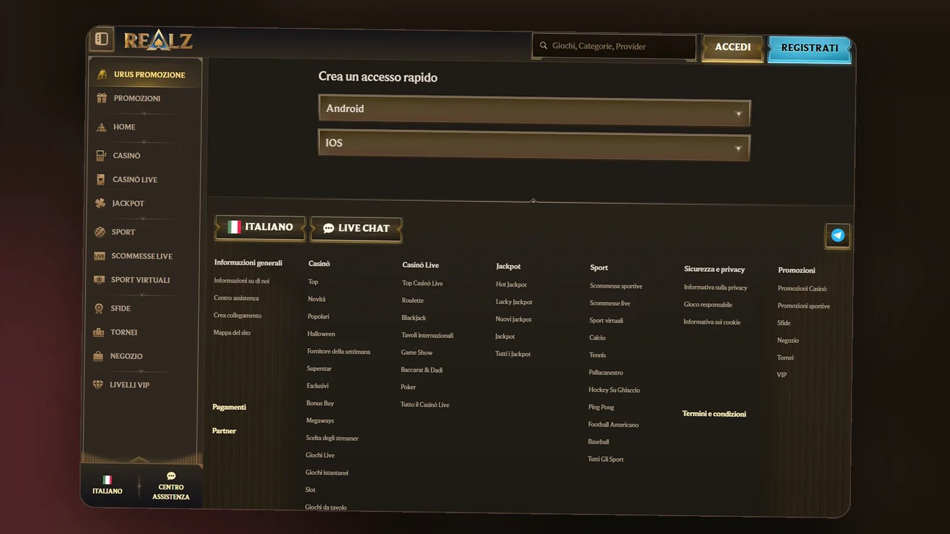The image size is (950, 534).
Task: Collapse quick access section with center arrow
Action: (533, 201)
